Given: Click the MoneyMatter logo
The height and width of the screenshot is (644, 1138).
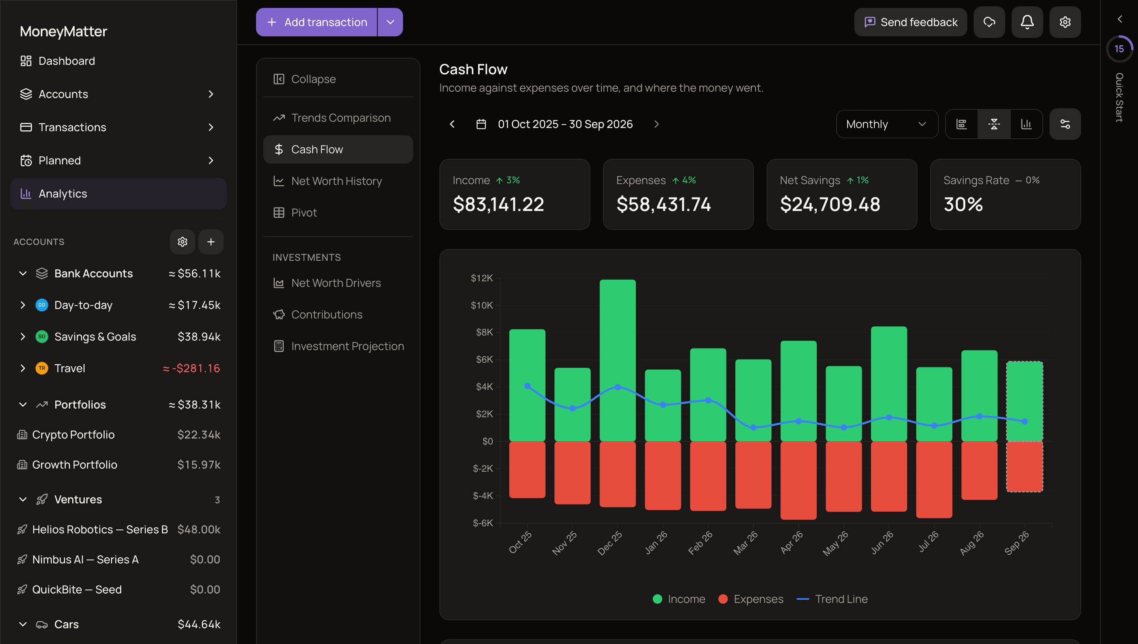Looking at the screenshot, I should [x=63, y=31].
